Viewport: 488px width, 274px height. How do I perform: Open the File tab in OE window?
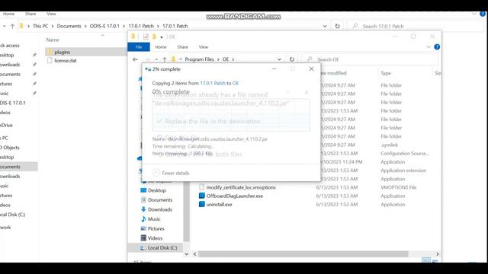point(139,47)
